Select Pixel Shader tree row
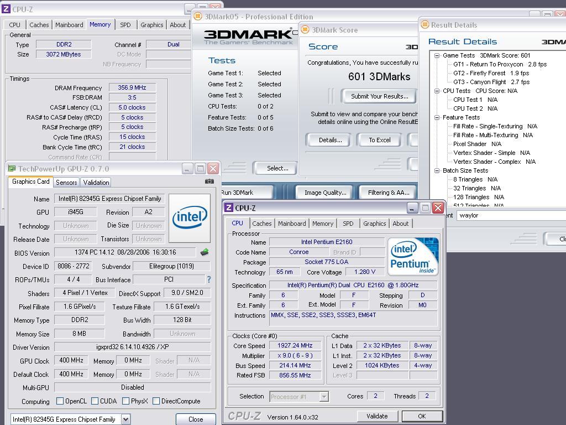Screen dimensions: 566x425 tap(477, 144)
